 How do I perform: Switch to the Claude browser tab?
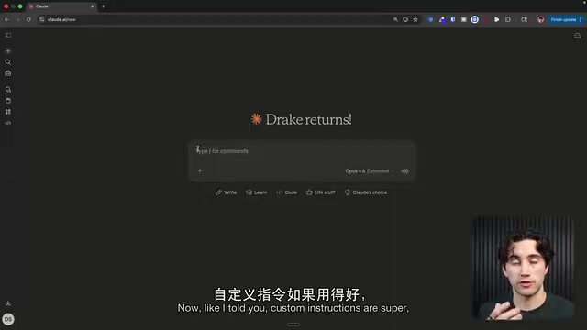(61, 6)
